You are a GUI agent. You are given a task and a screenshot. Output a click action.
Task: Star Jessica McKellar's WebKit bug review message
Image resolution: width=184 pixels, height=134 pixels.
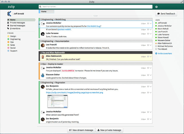(148, 23)
